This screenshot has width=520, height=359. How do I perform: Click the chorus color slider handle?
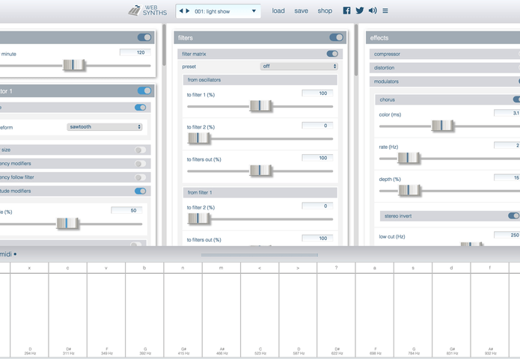442,126
